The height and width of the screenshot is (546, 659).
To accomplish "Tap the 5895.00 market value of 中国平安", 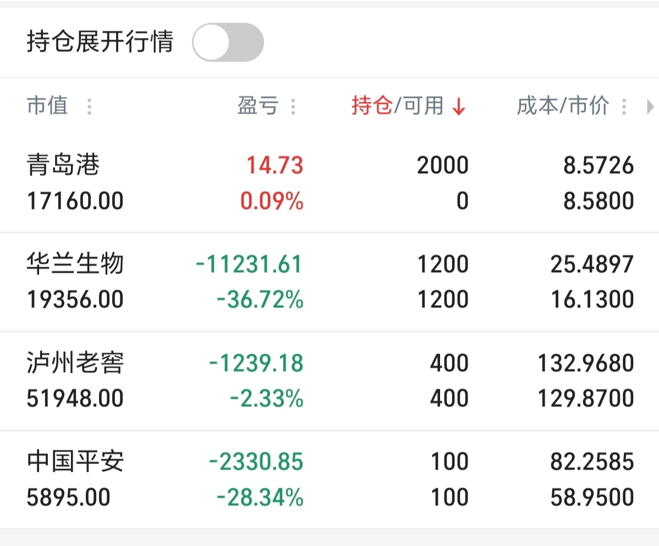I will [69, 497].
